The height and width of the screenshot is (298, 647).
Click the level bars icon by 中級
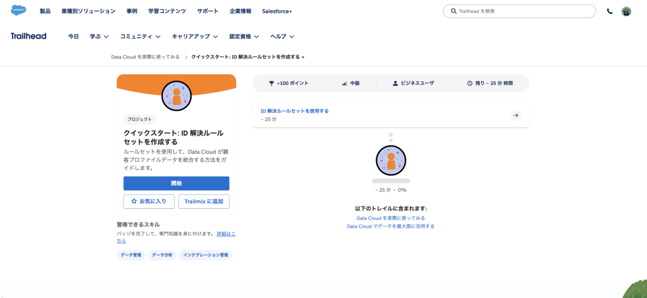coord(345,83)
